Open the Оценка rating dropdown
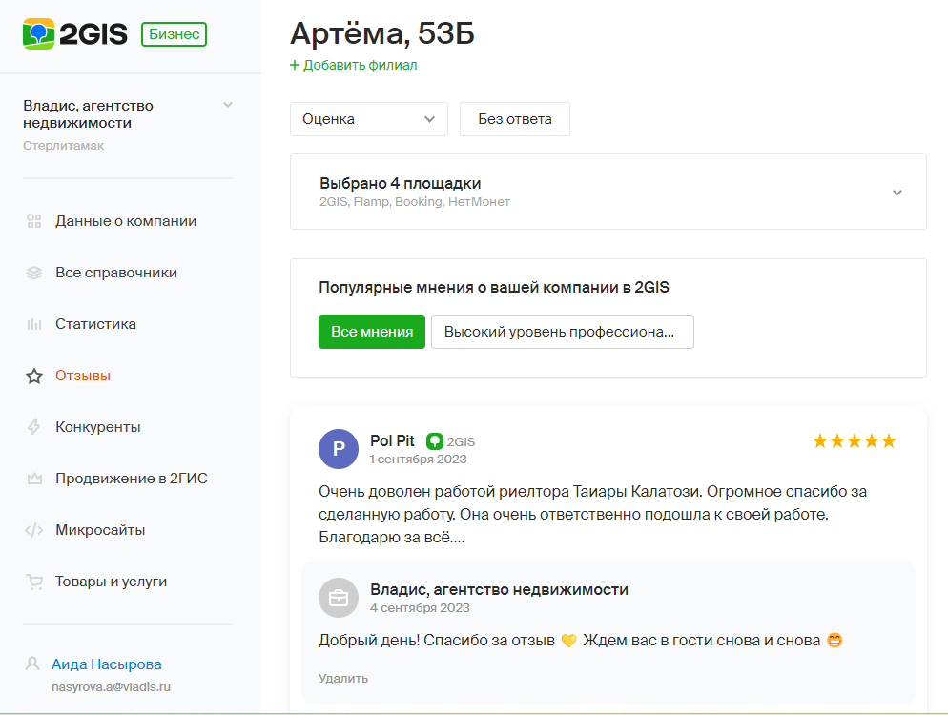This screenshot has width=948, height=715. click(x=369, y=119)
